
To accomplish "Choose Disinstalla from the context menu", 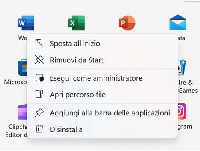I will coord(102,129).
